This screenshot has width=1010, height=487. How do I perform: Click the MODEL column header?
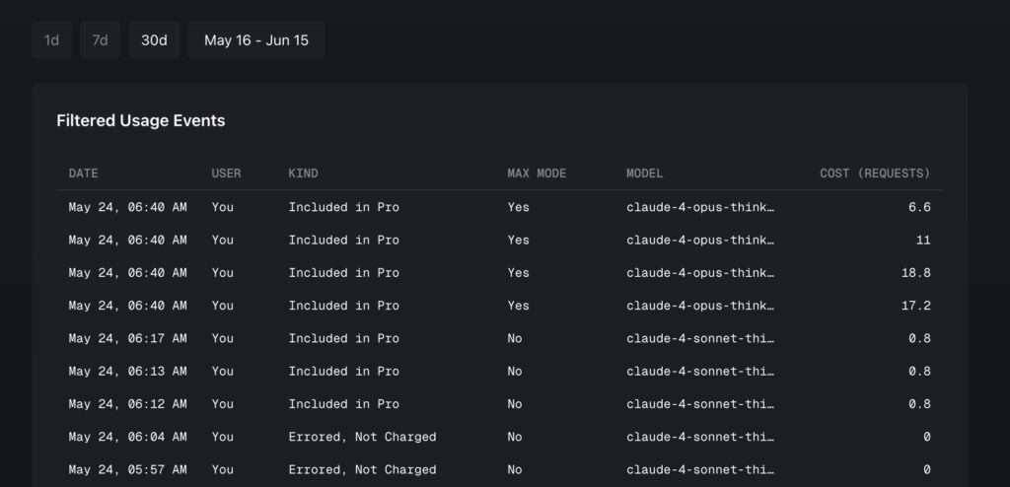(x=645, y=174)
